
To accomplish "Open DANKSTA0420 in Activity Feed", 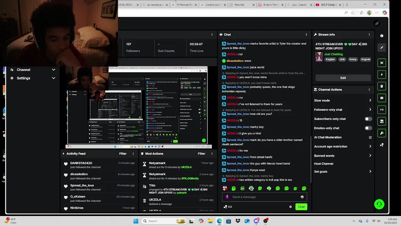I will (81, 163).
